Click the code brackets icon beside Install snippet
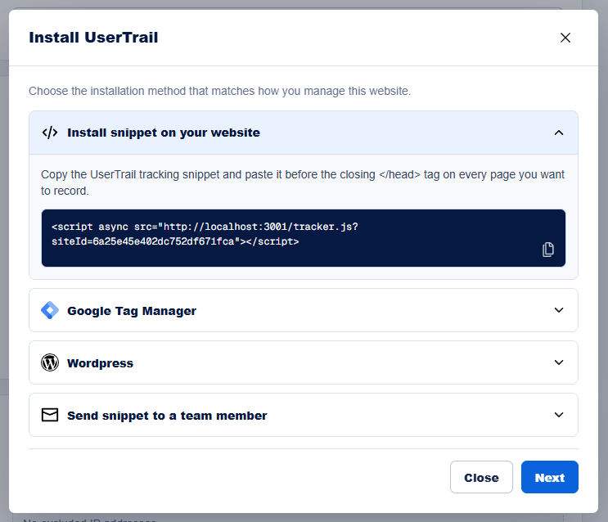Screen dimensions: 608x522 pos(50,133)
